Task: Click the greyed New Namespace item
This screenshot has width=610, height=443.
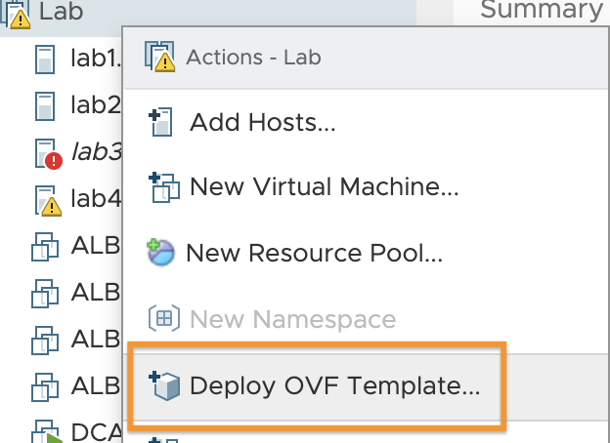Action: [292, 319]
